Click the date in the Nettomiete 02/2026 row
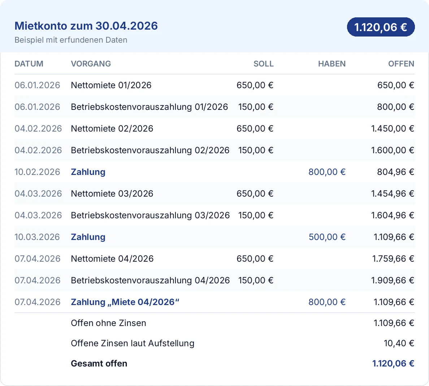Screen dimensions: 429x386 pos(38,128)
